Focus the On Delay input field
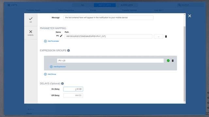The height and width of the screenshot is (117, 209). coord(73,89)
